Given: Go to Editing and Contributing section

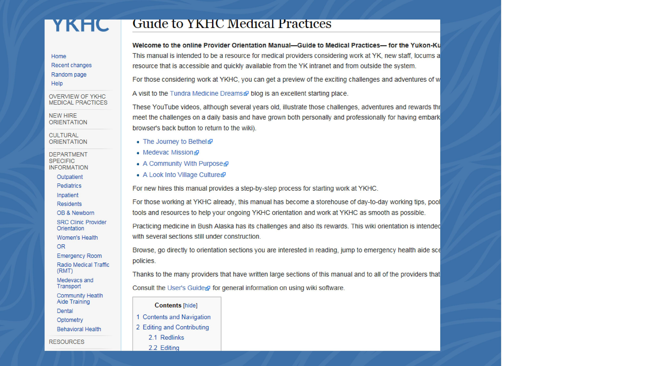Looking at the screenshot, I should pyautogui.click(x=175, y=327).
